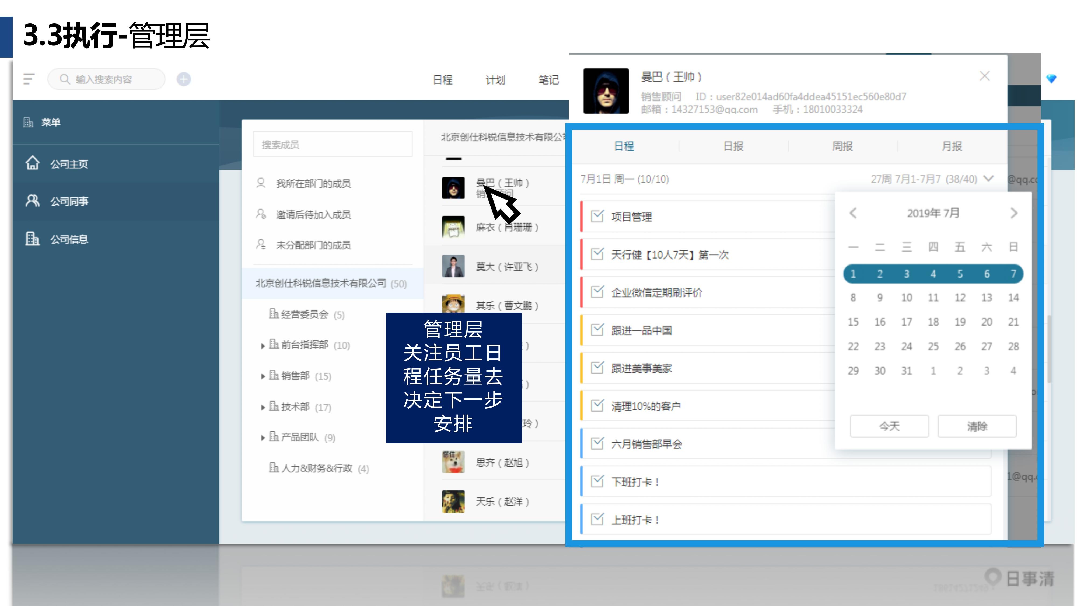Expand the 技术部 department
Image resolution: width=1077 pixels, height=606 pixels.
[263, 407]
